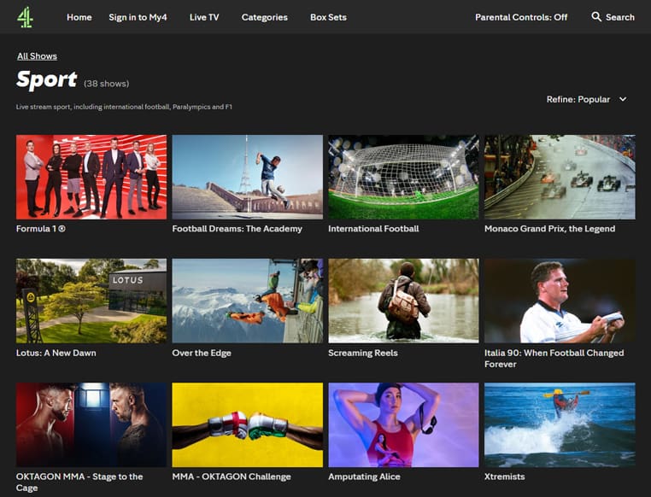Open Monaco Grand Prix thumbnail image

pyautogui.click(x=560, y=177)
